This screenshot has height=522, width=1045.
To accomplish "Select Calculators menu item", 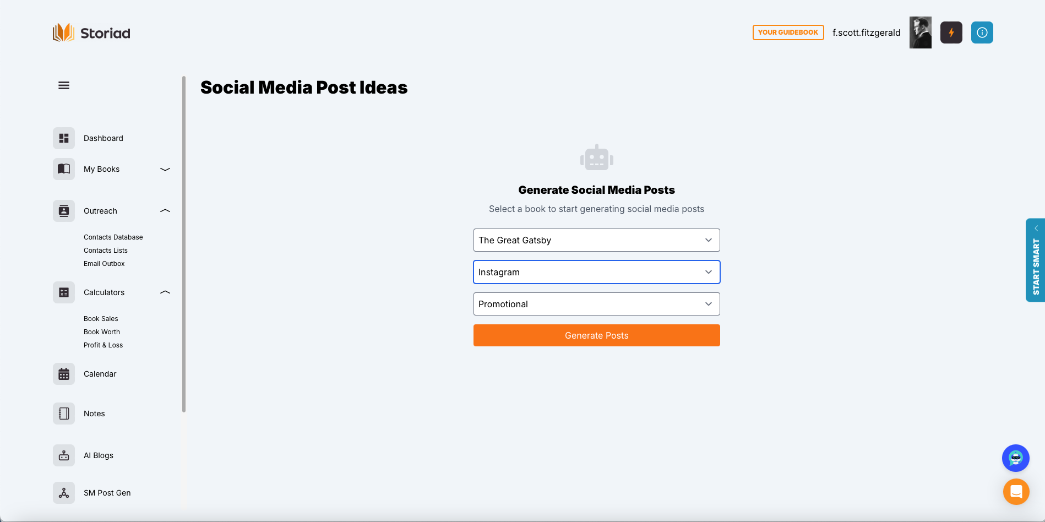I will pyautogui.click(x=104, y=292).
